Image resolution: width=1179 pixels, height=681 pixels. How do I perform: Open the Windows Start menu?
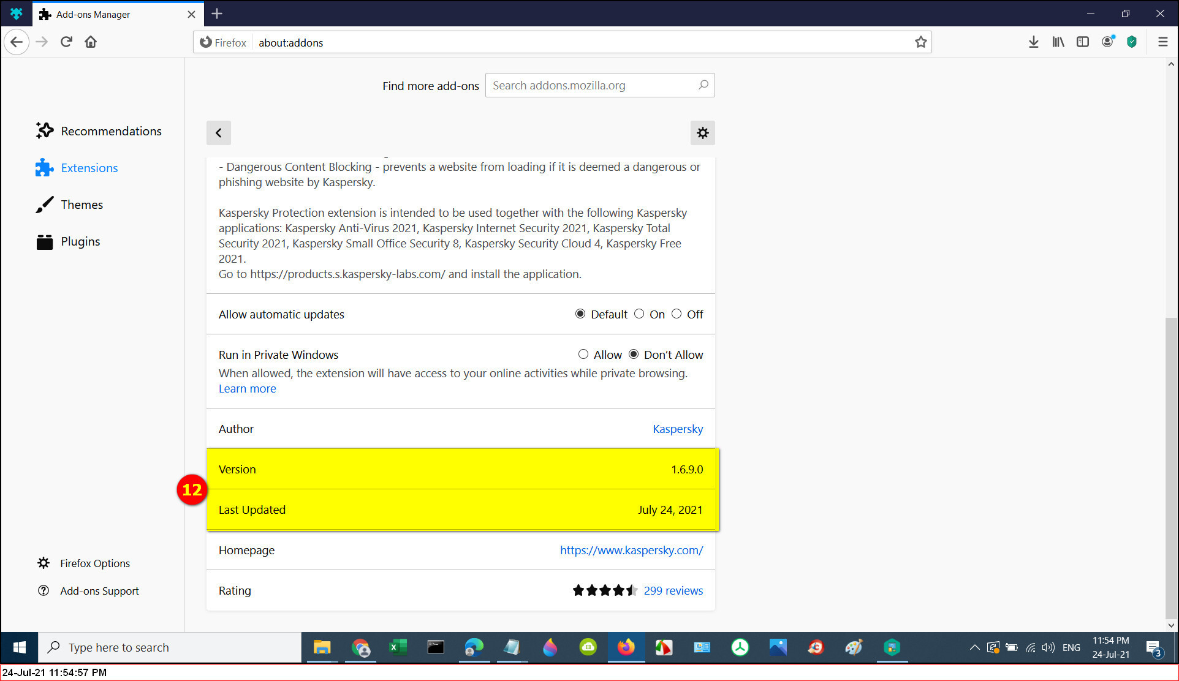pyautogui.click(x=19, y=647)
